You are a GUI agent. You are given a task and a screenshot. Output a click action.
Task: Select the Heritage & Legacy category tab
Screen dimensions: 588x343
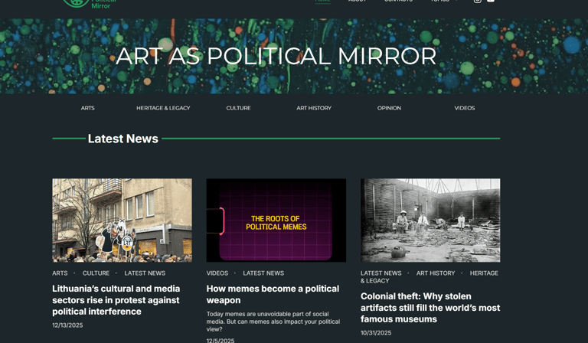163,108
